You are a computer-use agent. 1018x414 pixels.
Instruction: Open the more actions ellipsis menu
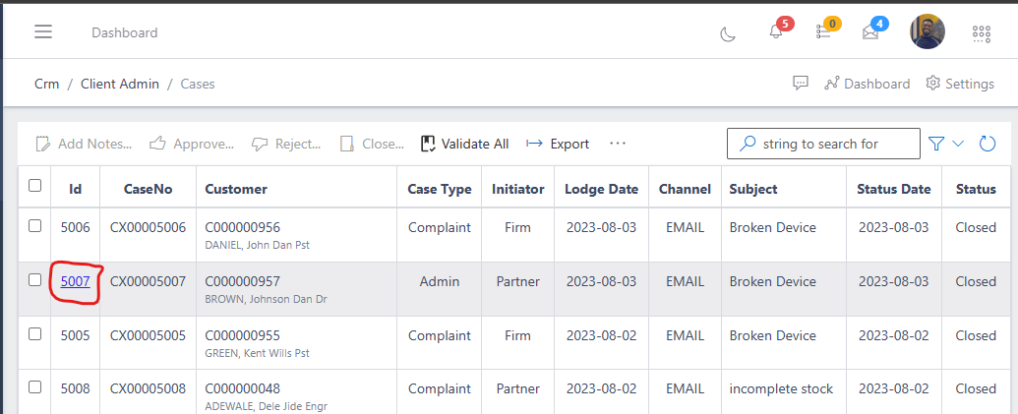618,144
